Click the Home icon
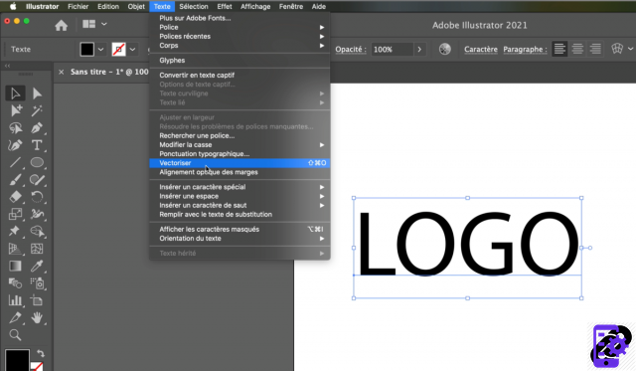The image size is (636, 371). click(62, 26)
